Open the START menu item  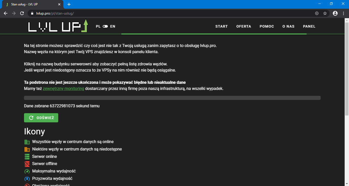coord(221,26)
